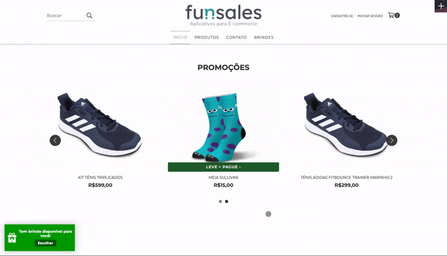Select the first carousel pagination dot
Image resolution: width=447 pixels, height=256 pixels.
(220, 201)
